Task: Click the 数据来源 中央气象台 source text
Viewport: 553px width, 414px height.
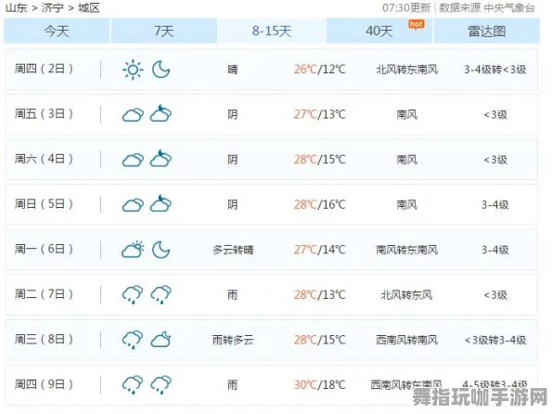Action: [x=487, y=7]
